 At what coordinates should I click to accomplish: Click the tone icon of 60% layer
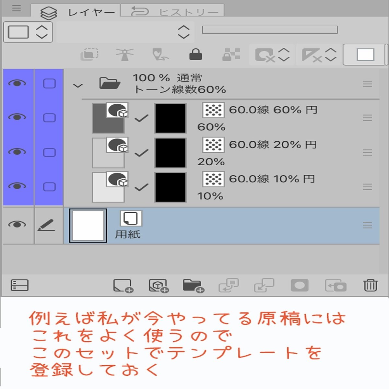[x=213, y=110]
